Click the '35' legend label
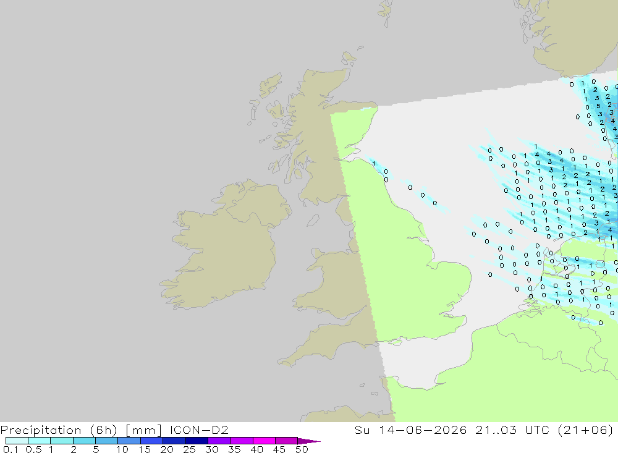Screen dimensions: 618x453 click(x=234, y=449)
